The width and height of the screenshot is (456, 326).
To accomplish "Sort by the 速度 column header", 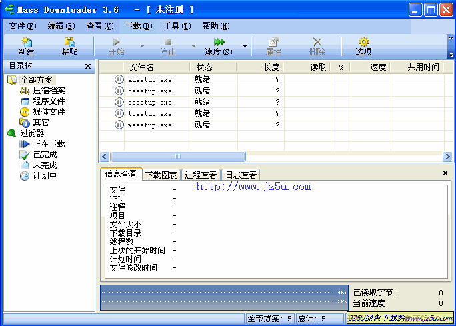I will click(371, 67).
